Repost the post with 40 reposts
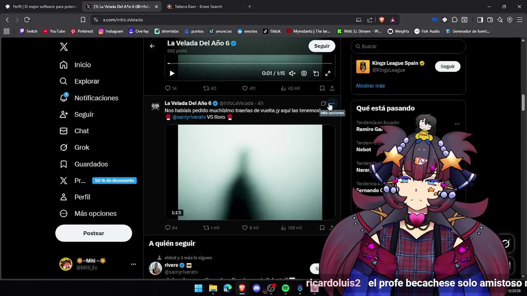This screenshot has height=296, width=527. [x=210, y=88]
